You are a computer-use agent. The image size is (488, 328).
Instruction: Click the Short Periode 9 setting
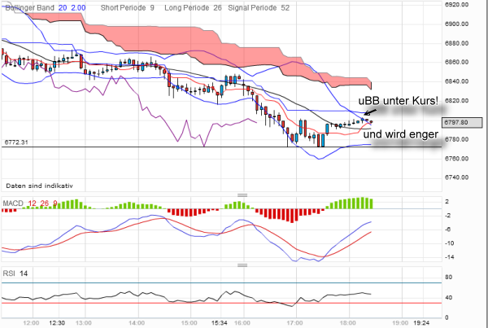[128, 8]
